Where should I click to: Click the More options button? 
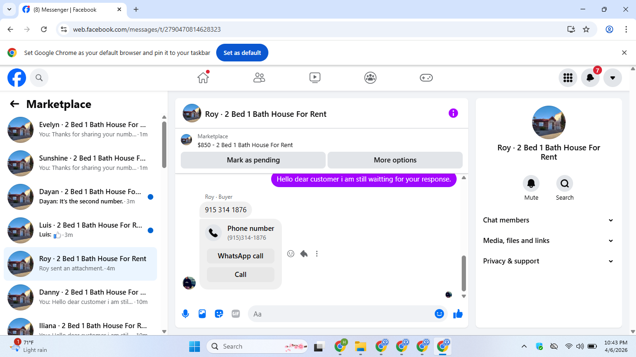click(x=395, y=160)
